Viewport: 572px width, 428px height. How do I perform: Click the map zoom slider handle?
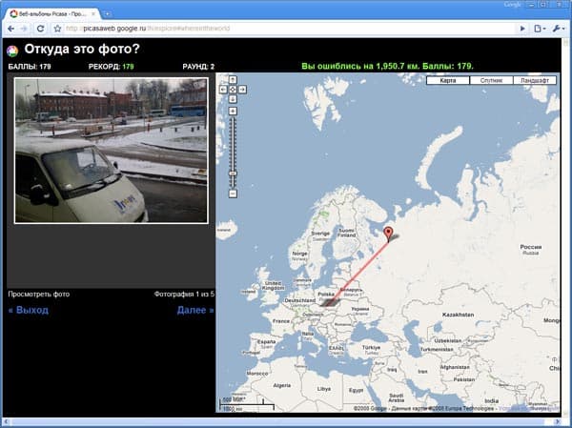233,173
